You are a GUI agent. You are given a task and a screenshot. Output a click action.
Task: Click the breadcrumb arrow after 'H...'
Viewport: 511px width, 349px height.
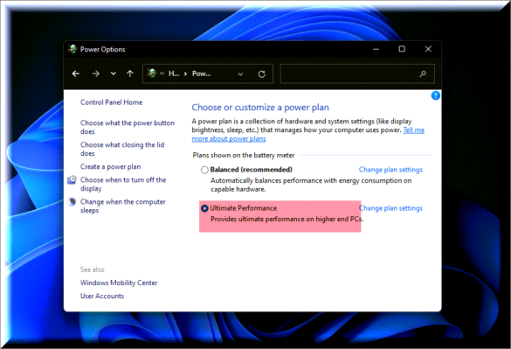(x=185, y=73)
